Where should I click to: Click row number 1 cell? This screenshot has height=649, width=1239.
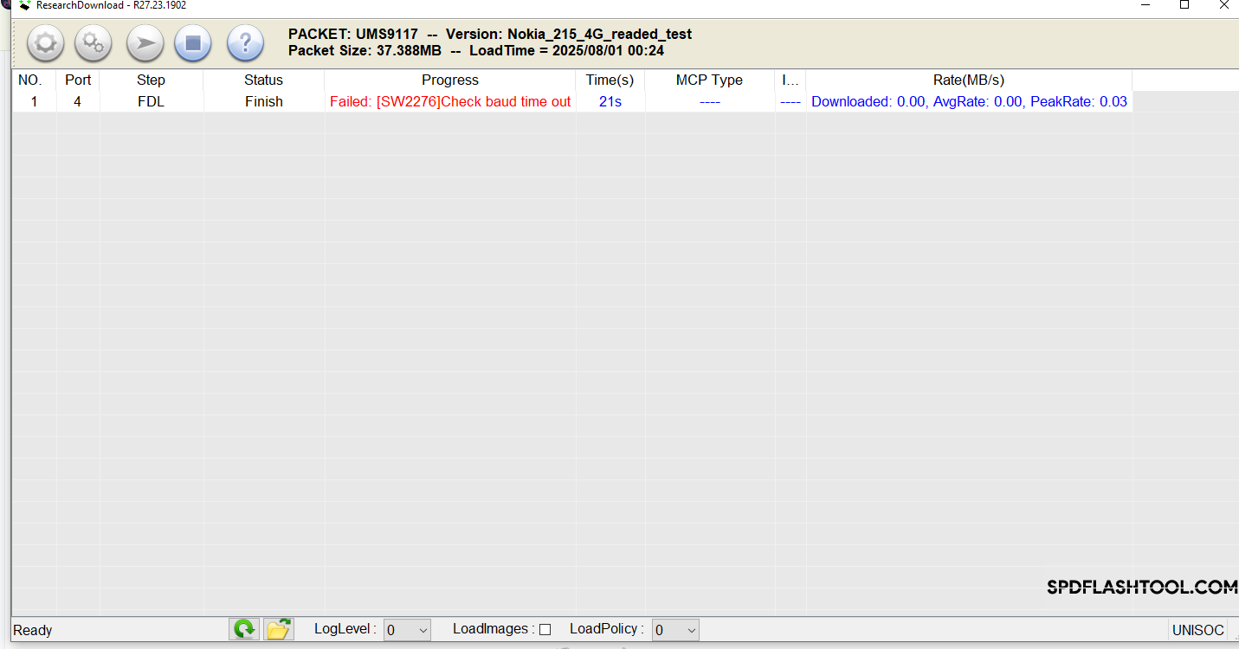tap(35, 101)
